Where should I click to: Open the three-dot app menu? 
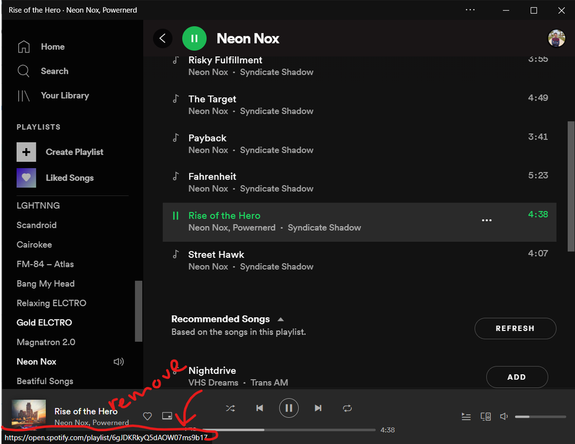(x=470, y=10)
